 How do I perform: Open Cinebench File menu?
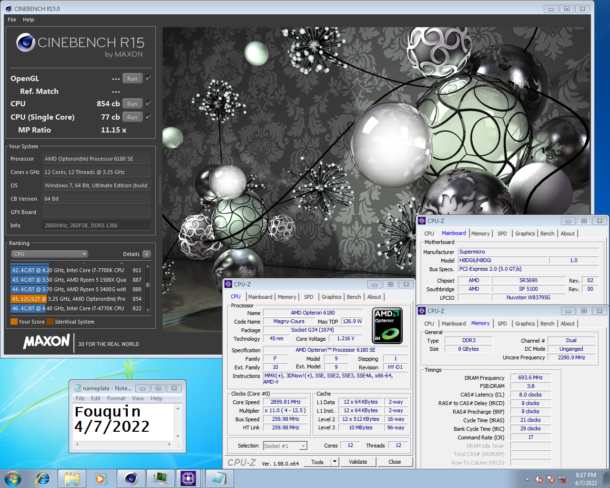click(12, 20)
